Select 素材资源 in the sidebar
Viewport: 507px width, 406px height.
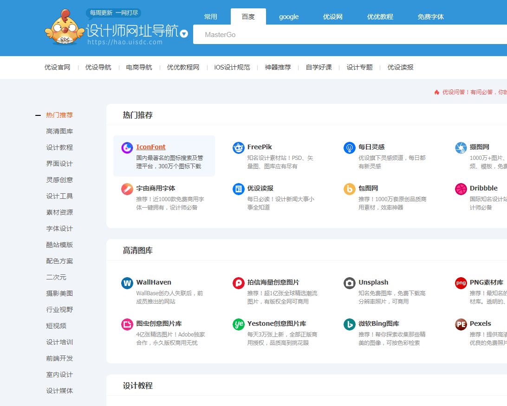(x=59, y=212)
